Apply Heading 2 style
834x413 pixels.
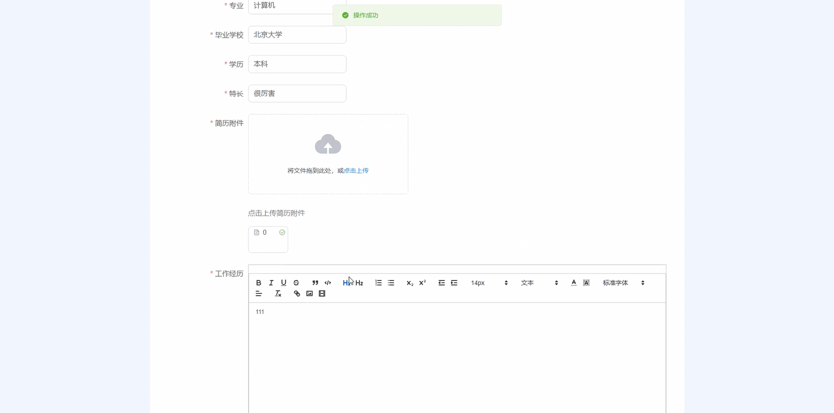(359, 283)
